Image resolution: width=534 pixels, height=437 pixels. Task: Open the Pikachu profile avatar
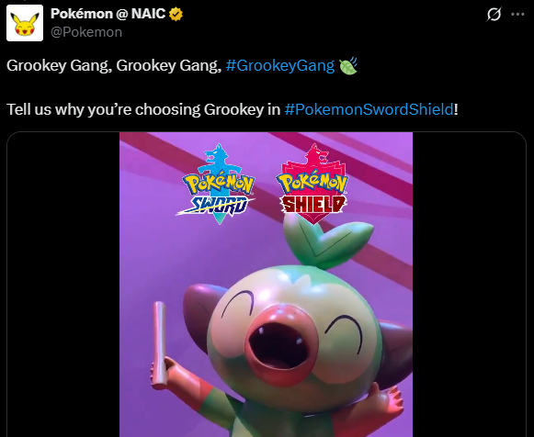pos(25,23)
